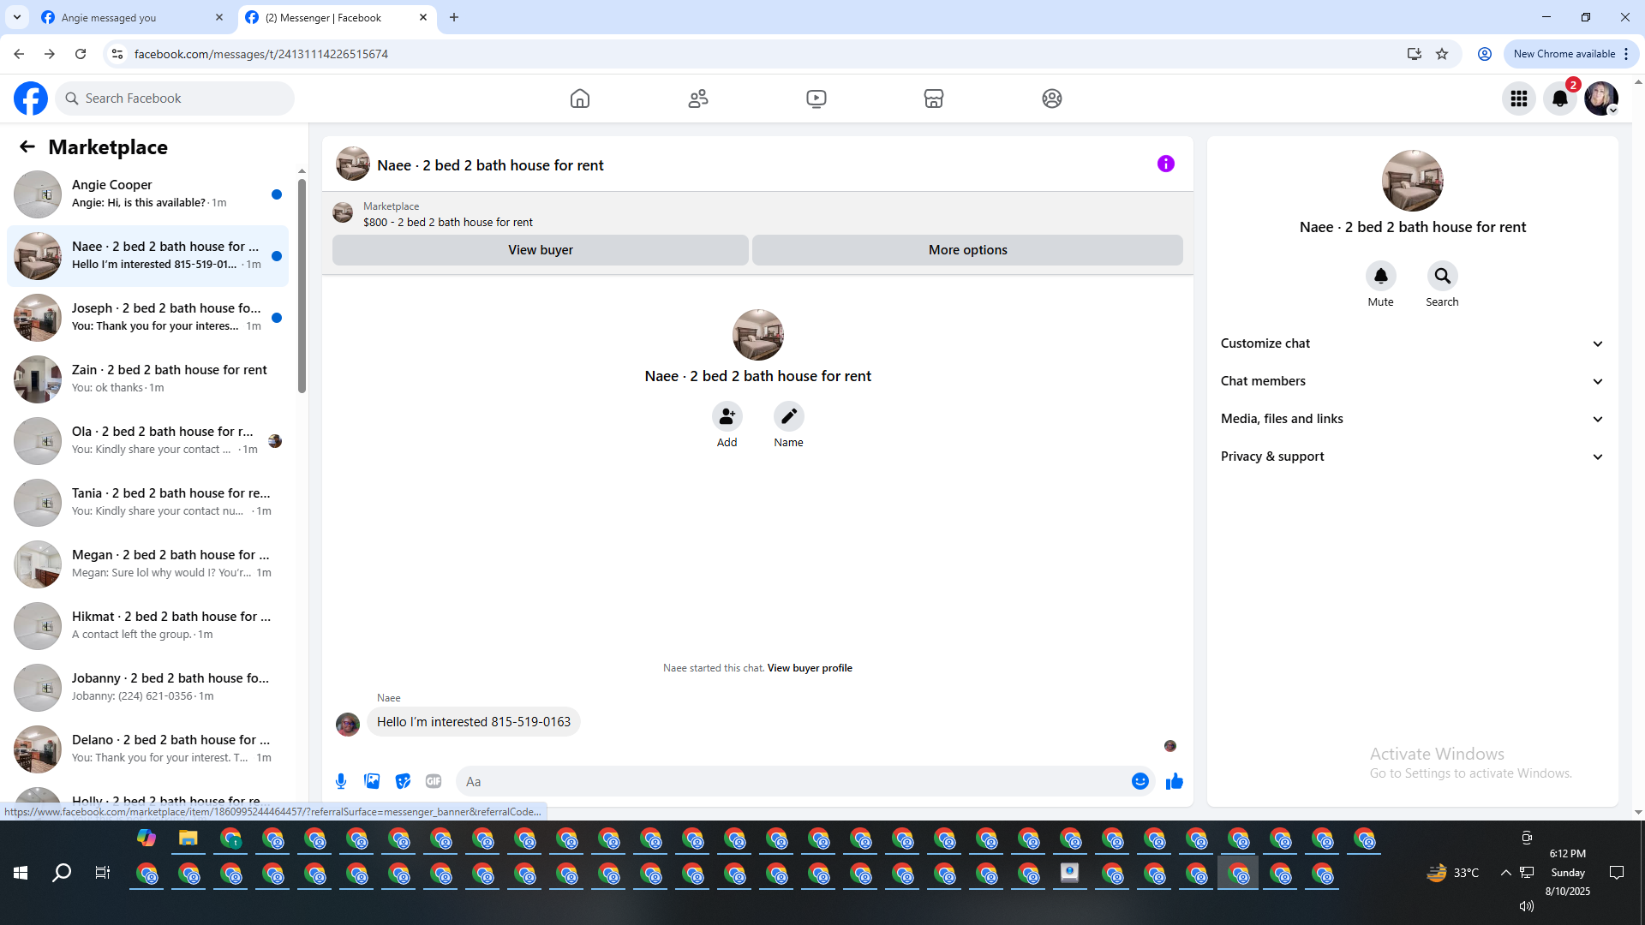Image resolution: width=1645 pixels, height=925 pixels.
Task: Send a thumbs up like
Action: (x=1174, y=781)
